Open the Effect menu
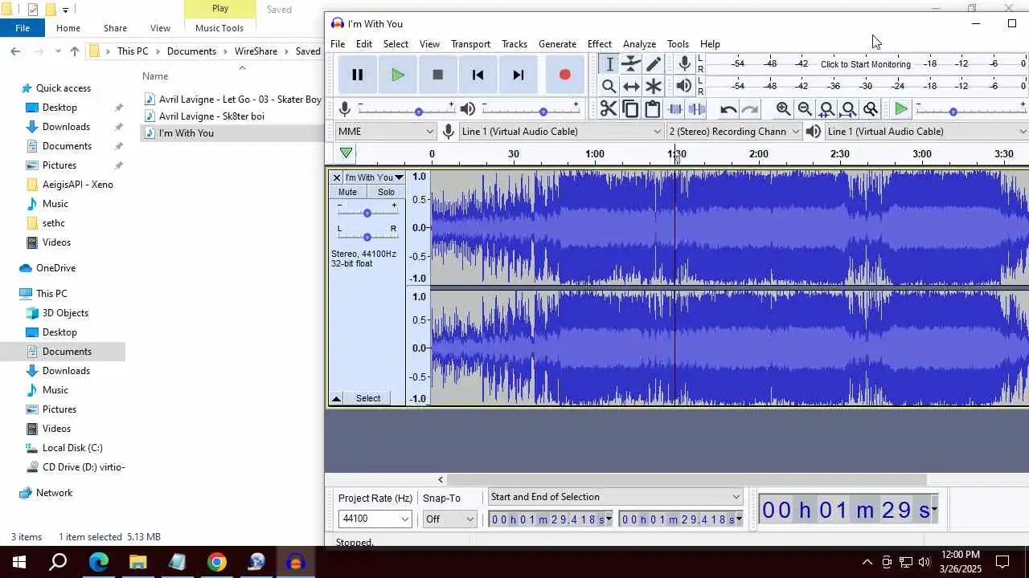Viewport: 1029px width, 578px height. pyautogui.click(x=600, y=44)
